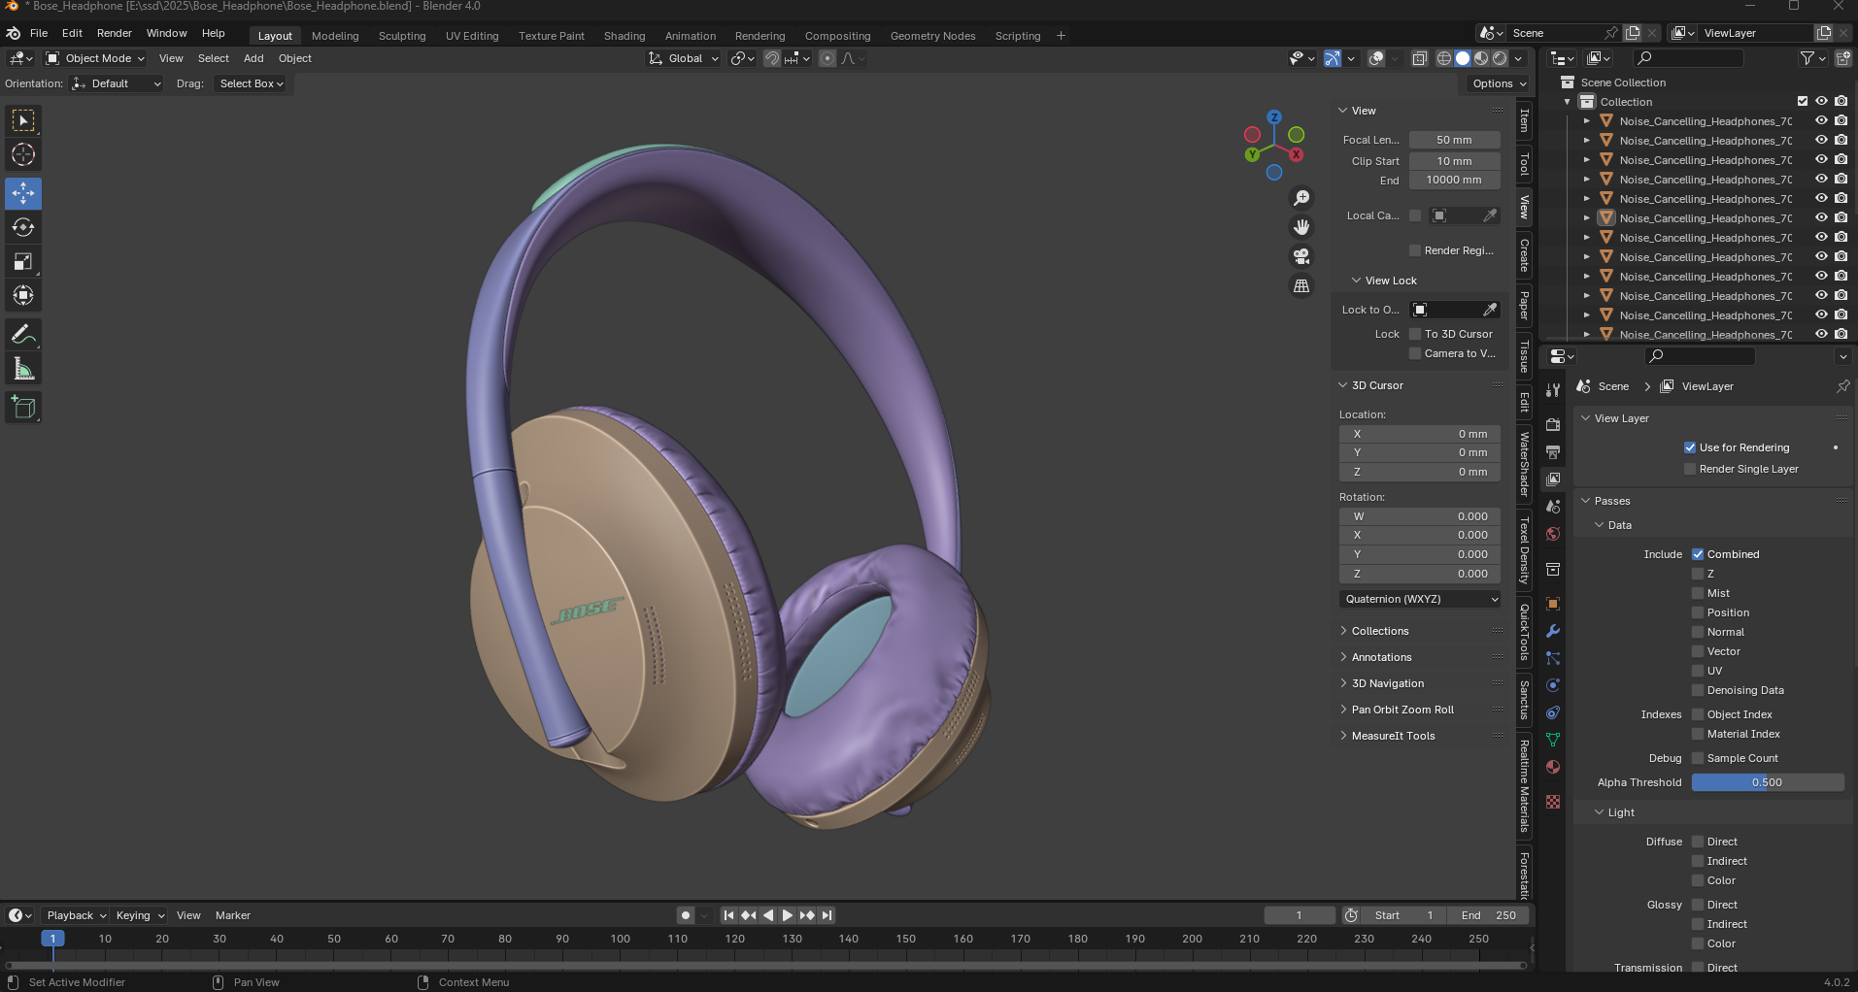The image size is (1858, 992).
Task: Open the Add menu in viewport header
Action: [x=253, y=58]
